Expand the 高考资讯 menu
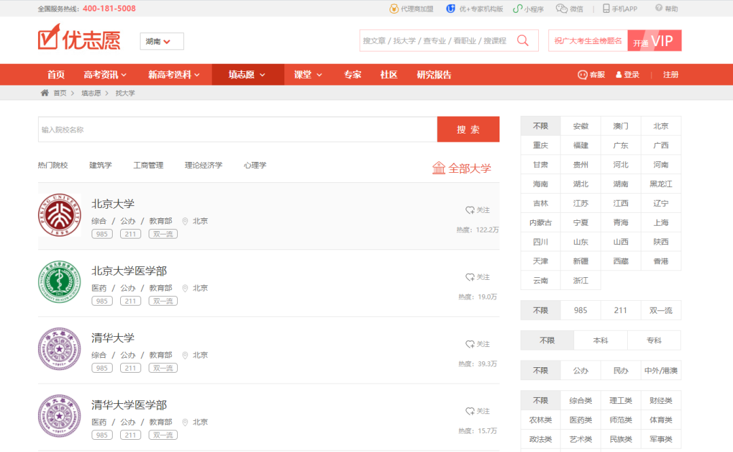This screenshot has width=733, height=452. tap(105, 75)
